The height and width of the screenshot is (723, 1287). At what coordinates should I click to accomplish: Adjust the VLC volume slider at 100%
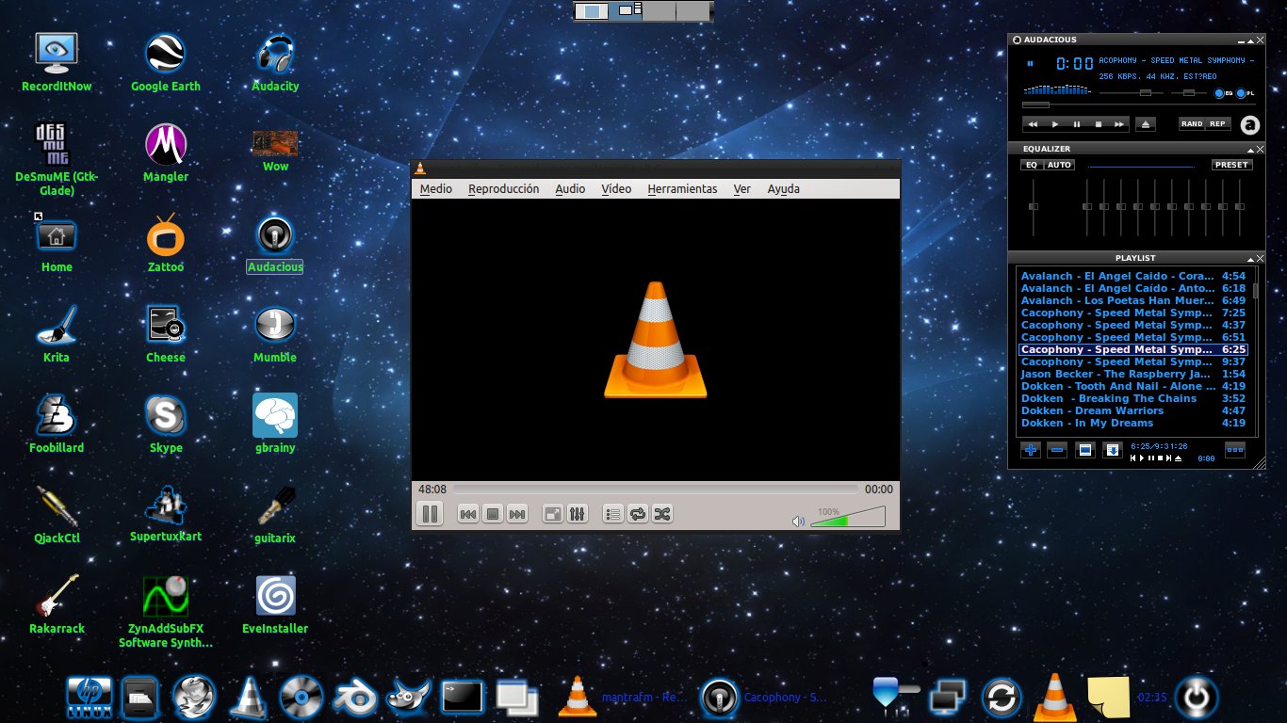(x=847, y=517)
